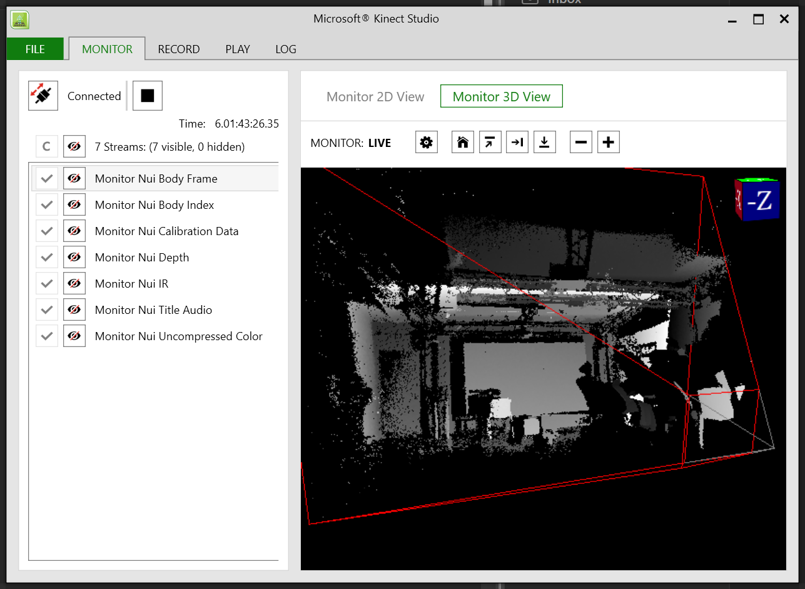805x589 pixels.
Task: Uncheck the Monitor Nui Depth checkmark
Action: click(x=46, y=257)
